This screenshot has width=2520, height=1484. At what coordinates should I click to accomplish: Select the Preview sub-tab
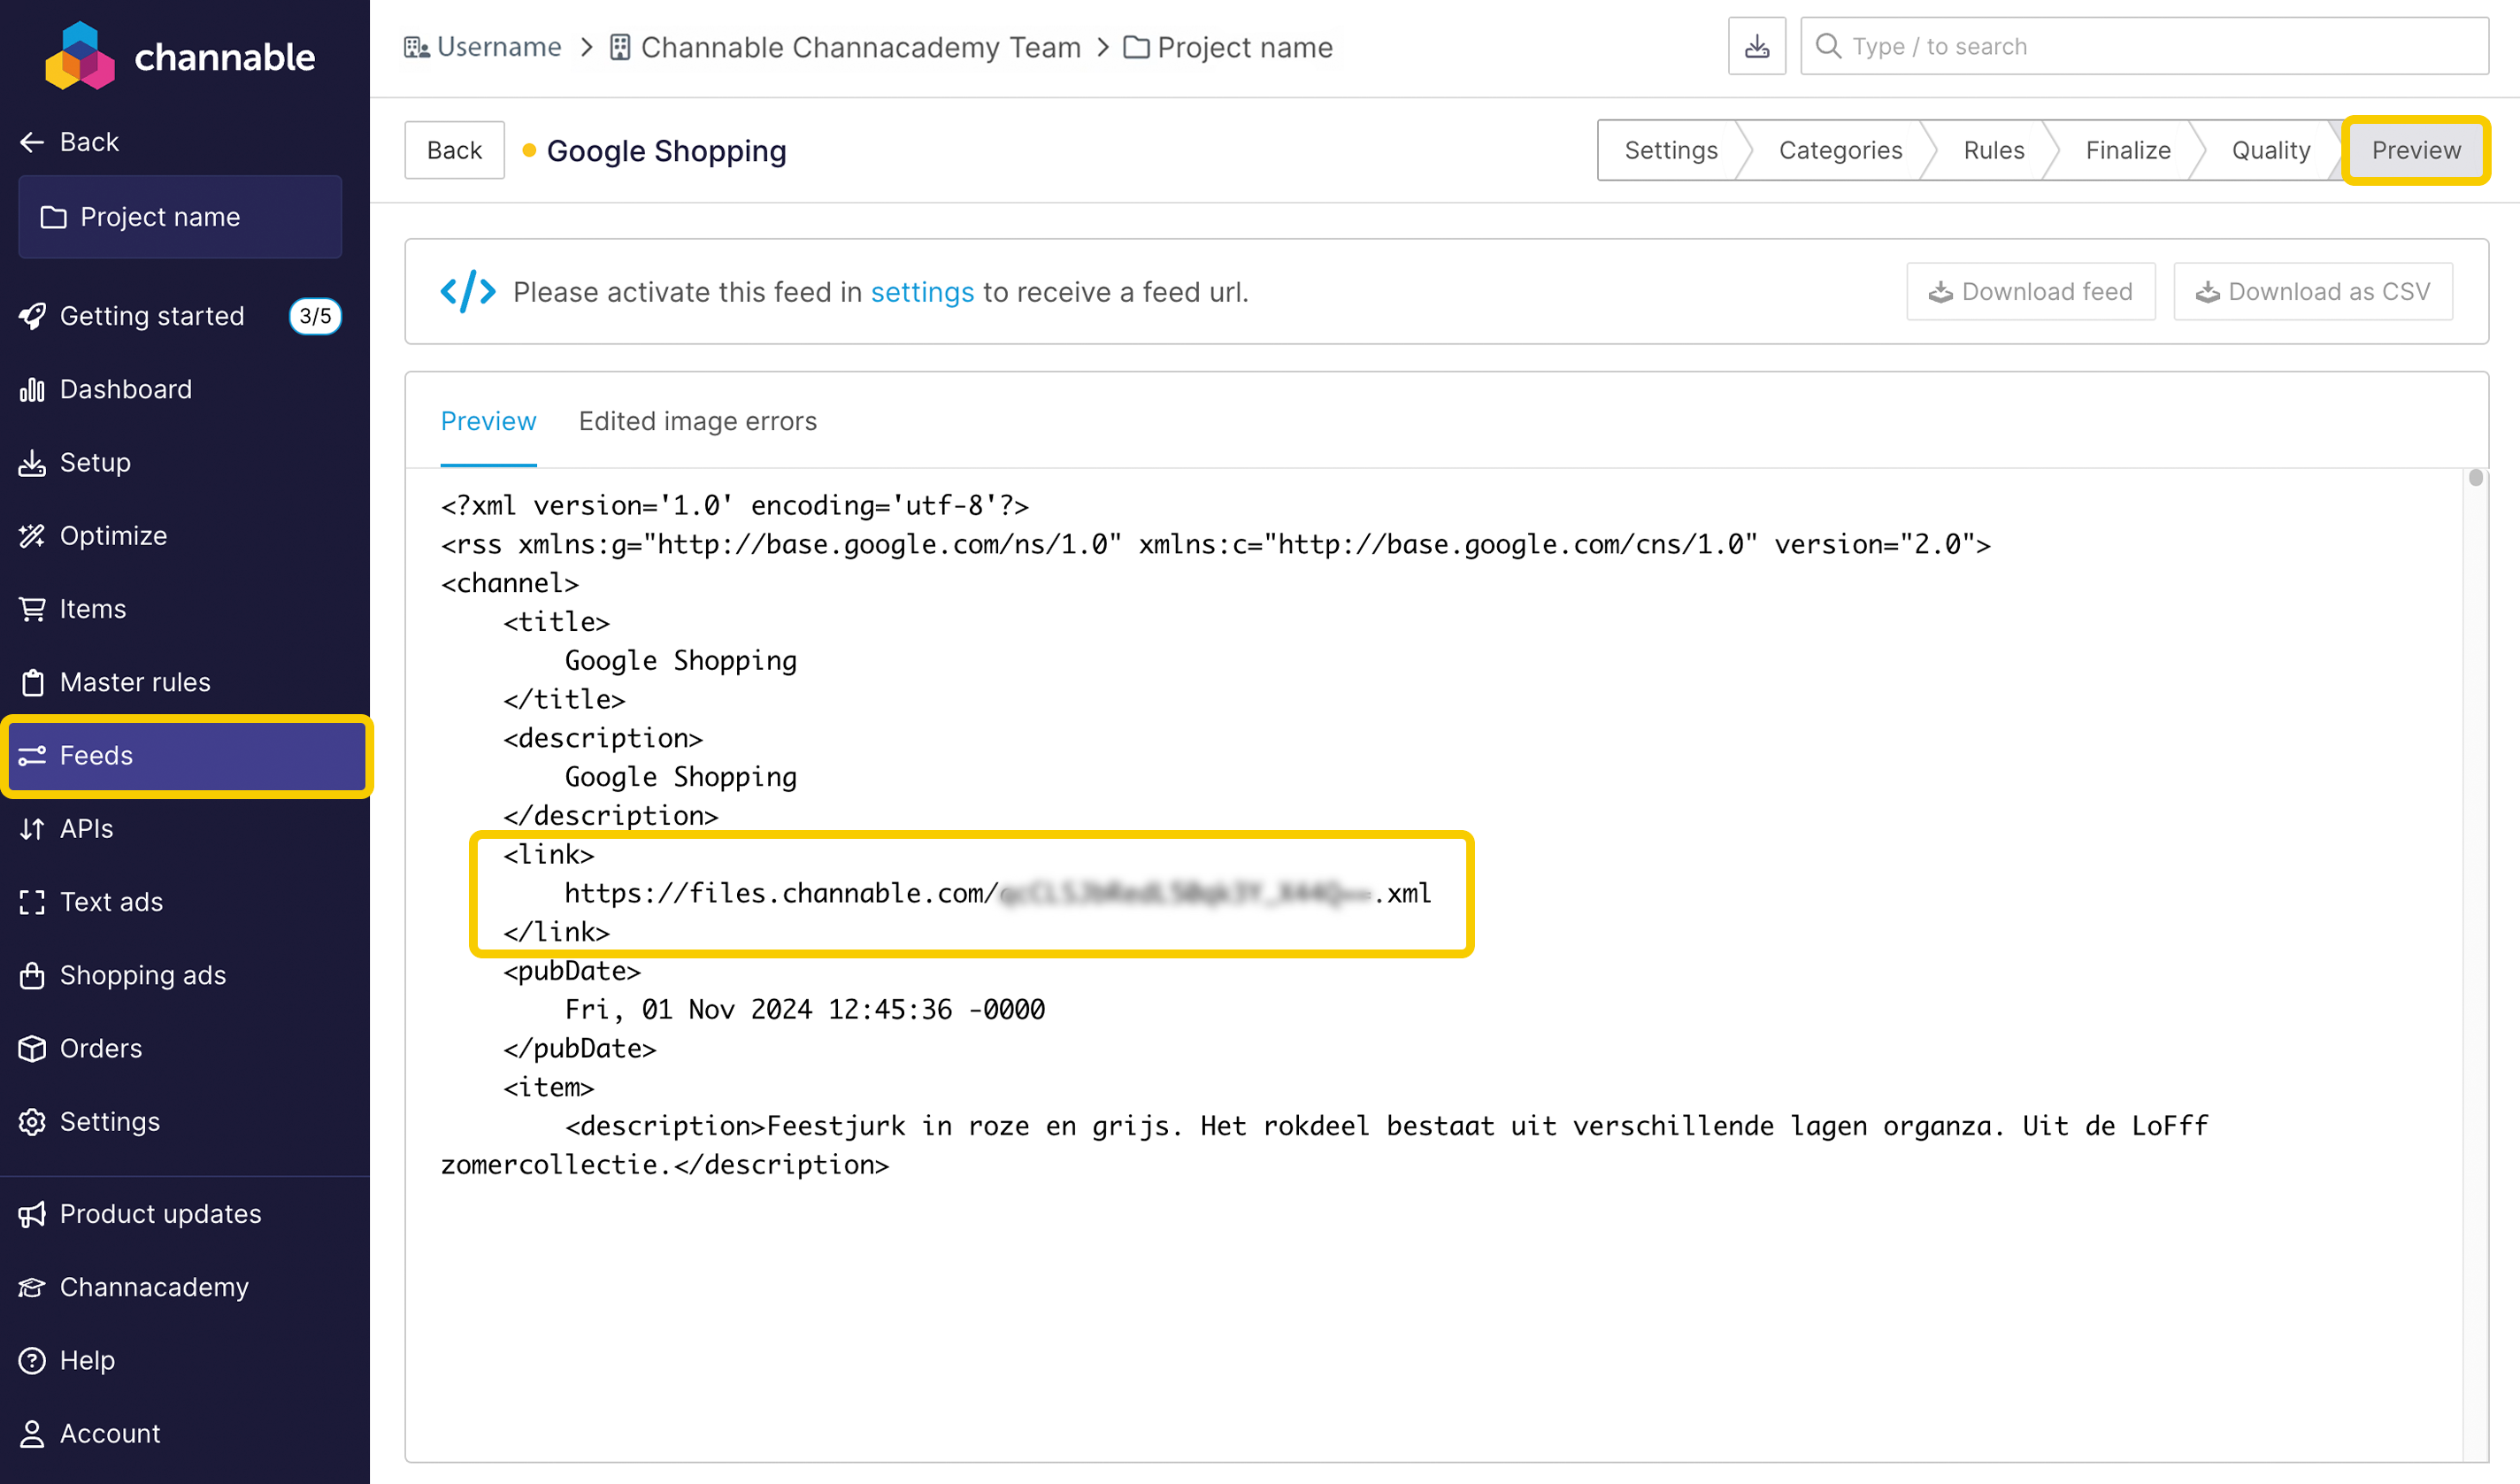489,421
